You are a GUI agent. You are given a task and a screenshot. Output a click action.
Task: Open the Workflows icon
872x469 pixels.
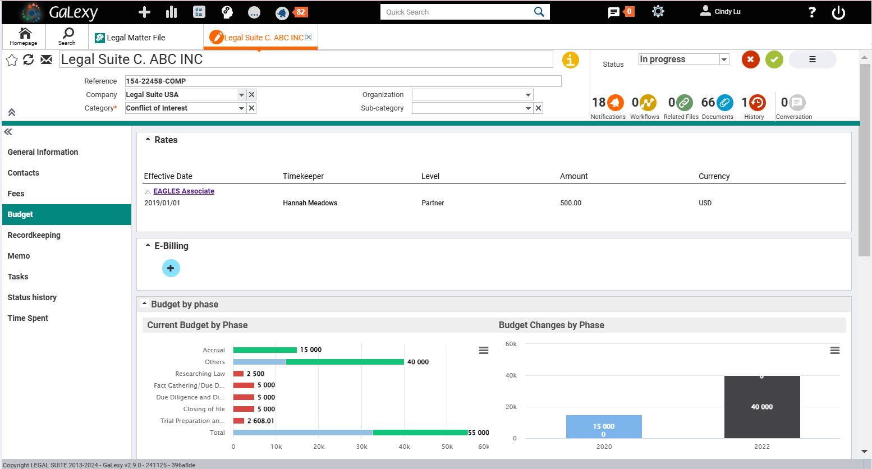(x=648, y=103)
